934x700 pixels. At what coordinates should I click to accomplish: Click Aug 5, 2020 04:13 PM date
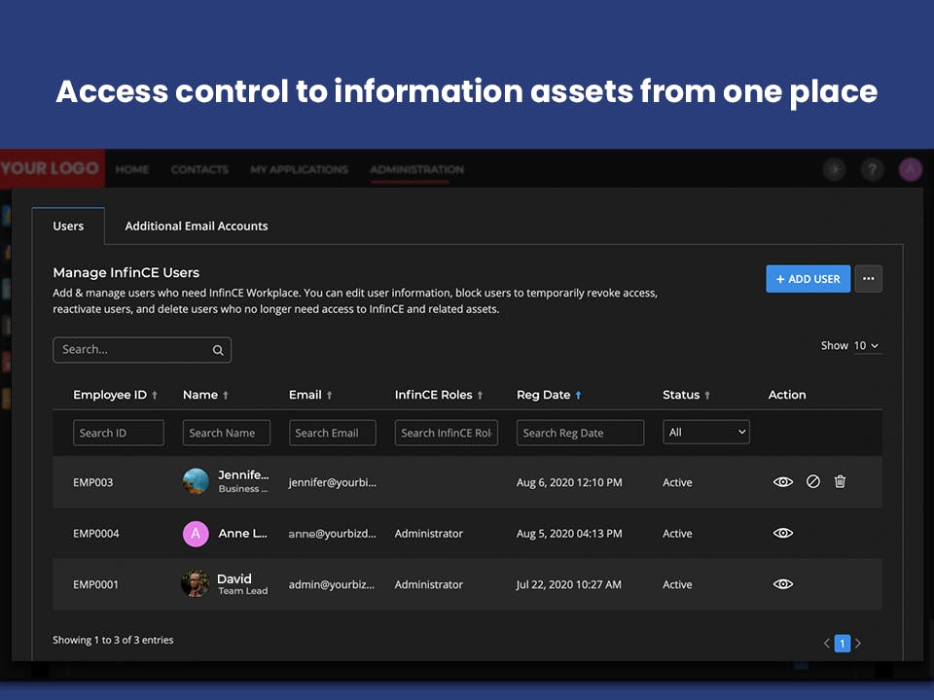(569, 534)
